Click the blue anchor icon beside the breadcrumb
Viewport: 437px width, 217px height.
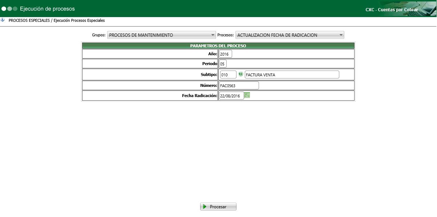click(3, 20)
